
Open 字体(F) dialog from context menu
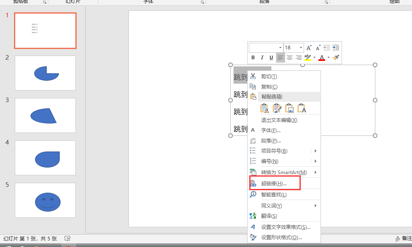271,130
